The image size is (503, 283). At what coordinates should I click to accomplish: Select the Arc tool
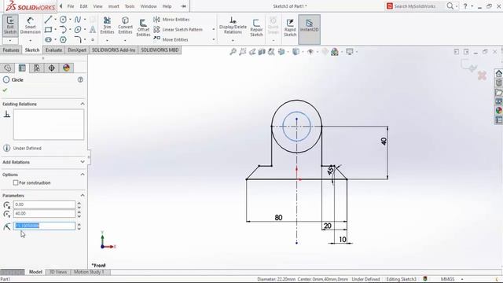pyautogui.click(x=63, y=30)
